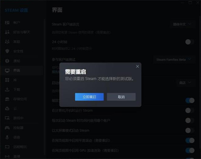Click the 取消 cancel button

(x=121, y=97)
